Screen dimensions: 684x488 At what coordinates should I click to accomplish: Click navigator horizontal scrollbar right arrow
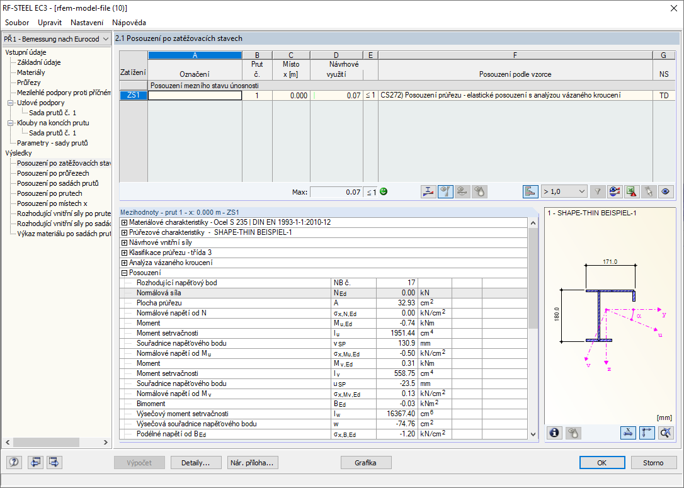(x=106, y=442)
